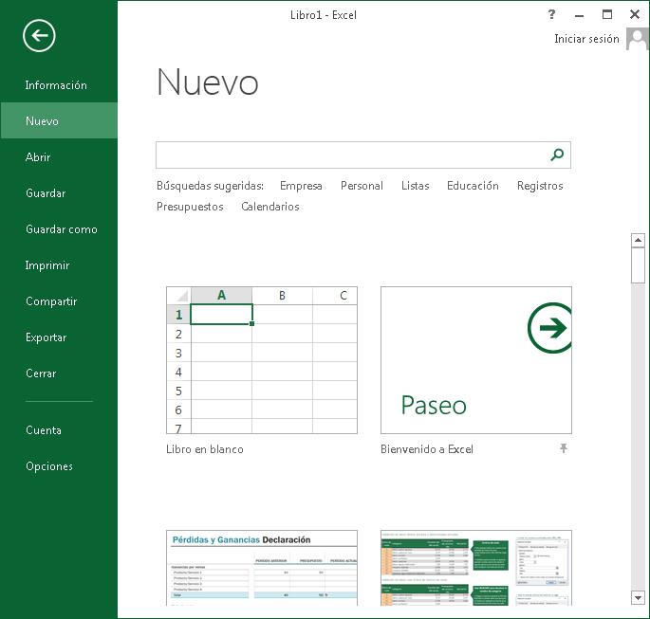The image size is (650, 619).
Task: Click the scroll down arrow
Action: point(638,597)
